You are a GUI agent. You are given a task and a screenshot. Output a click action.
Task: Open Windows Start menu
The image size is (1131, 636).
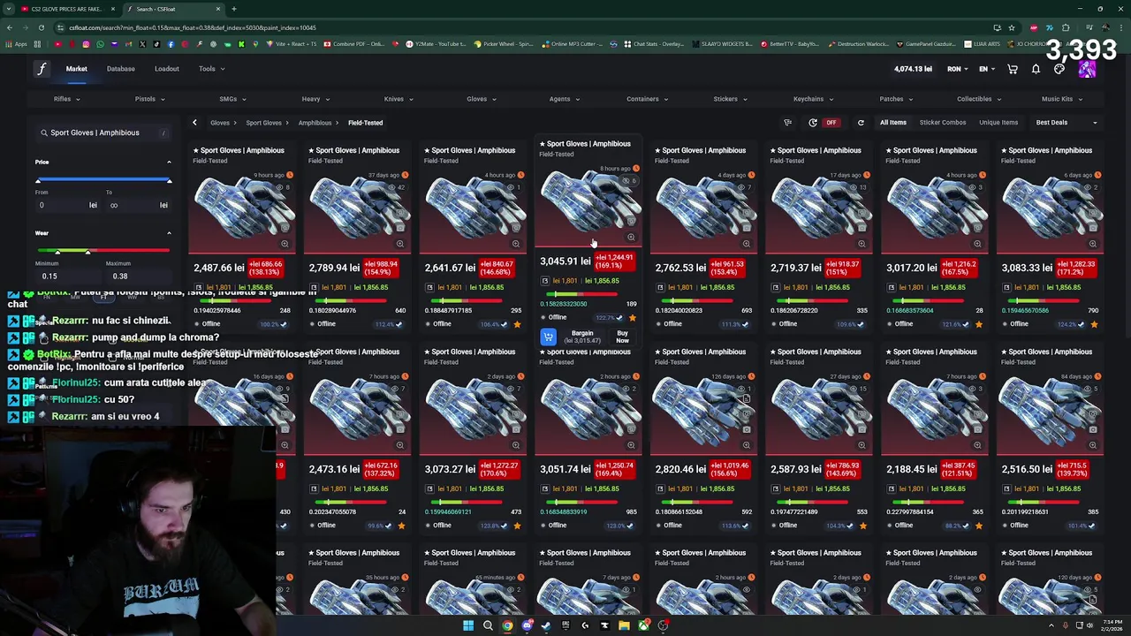(x=467, y=625)
